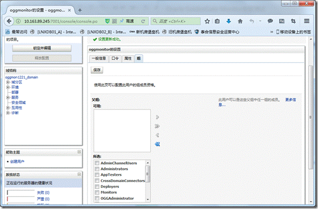Click the 保存 button

pyautogui.click(x=97, y=70)
